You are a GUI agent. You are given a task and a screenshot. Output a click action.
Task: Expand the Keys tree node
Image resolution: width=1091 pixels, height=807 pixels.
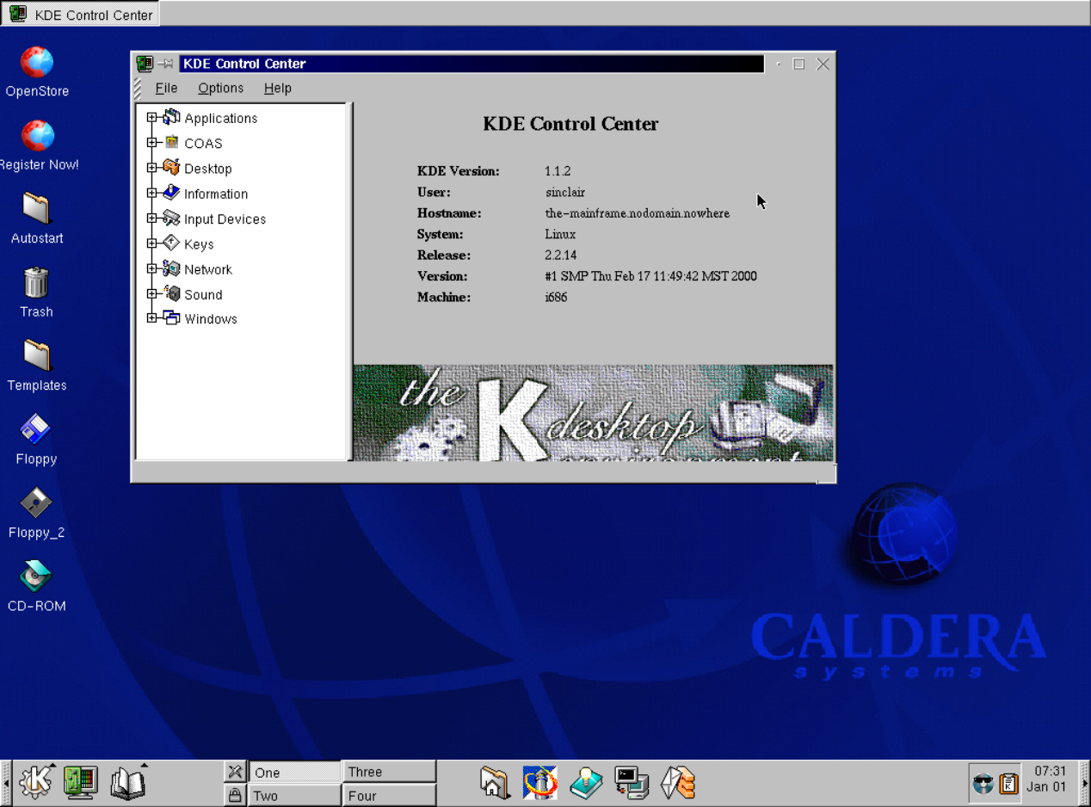click(152, 243)
